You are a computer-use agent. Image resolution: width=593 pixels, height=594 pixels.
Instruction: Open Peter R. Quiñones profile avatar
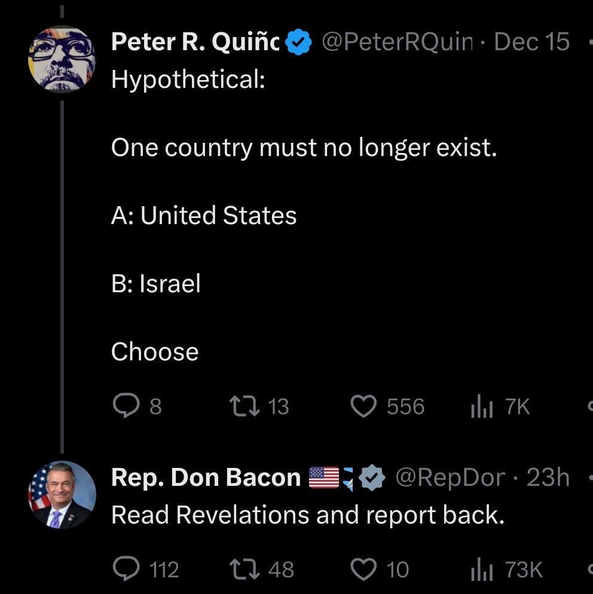(62, 59)
